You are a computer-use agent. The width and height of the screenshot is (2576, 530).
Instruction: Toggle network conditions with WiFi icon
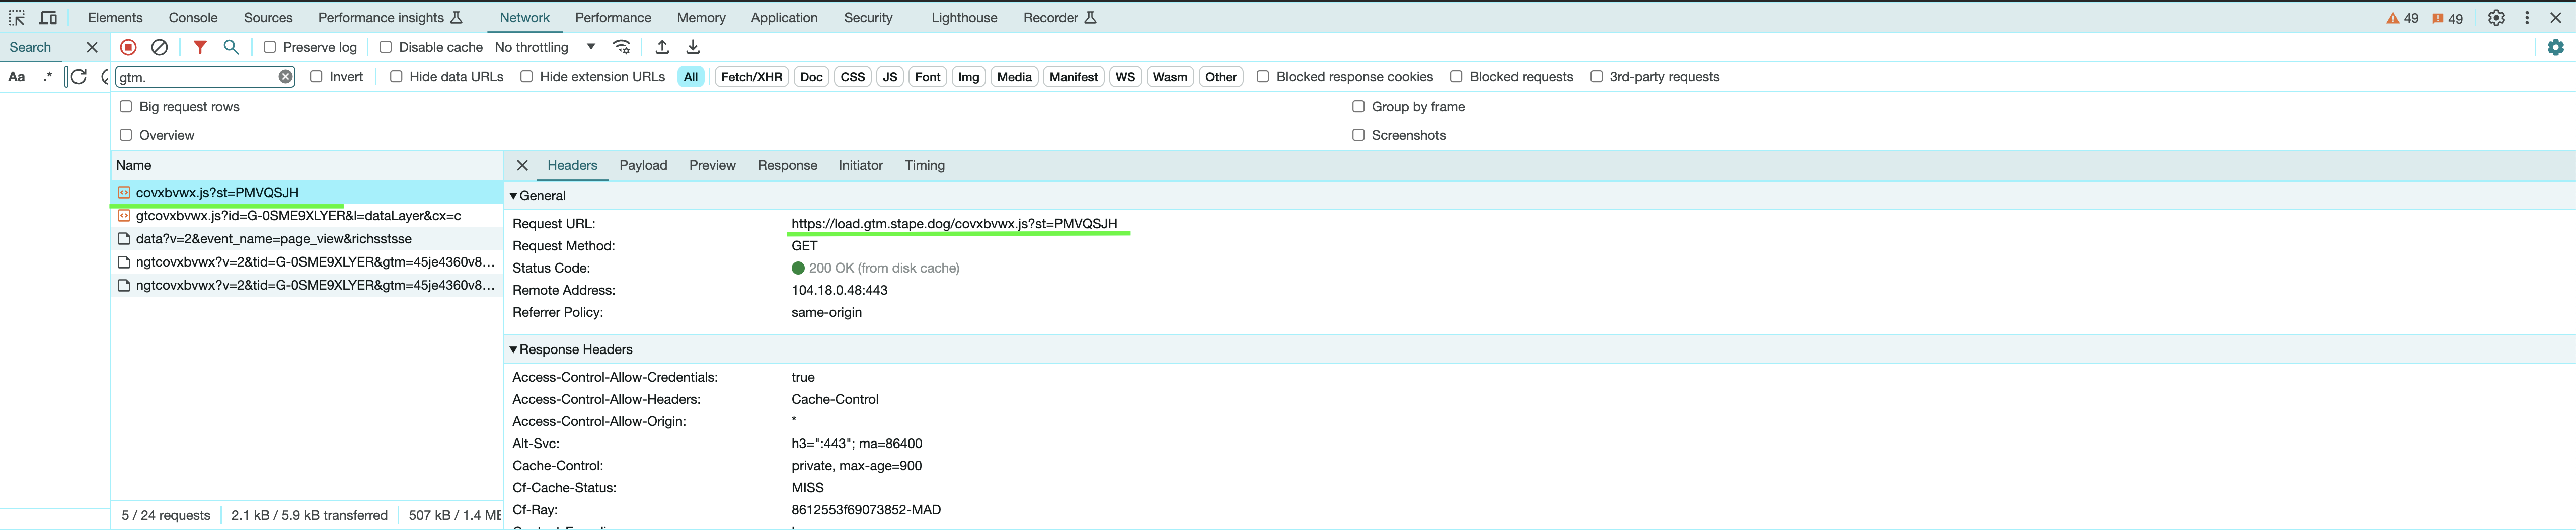(x=622, y=47)
